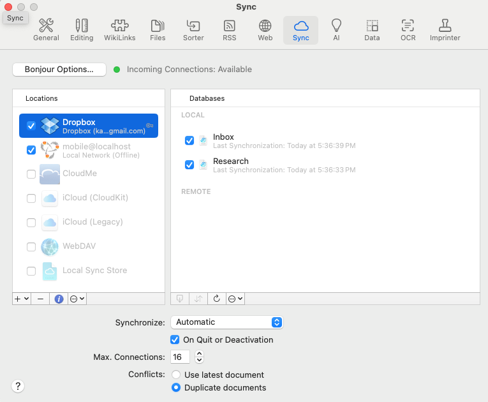Switch to the Files tab
The height and width of the screenshot is (402, 488).
coord(158,30)
